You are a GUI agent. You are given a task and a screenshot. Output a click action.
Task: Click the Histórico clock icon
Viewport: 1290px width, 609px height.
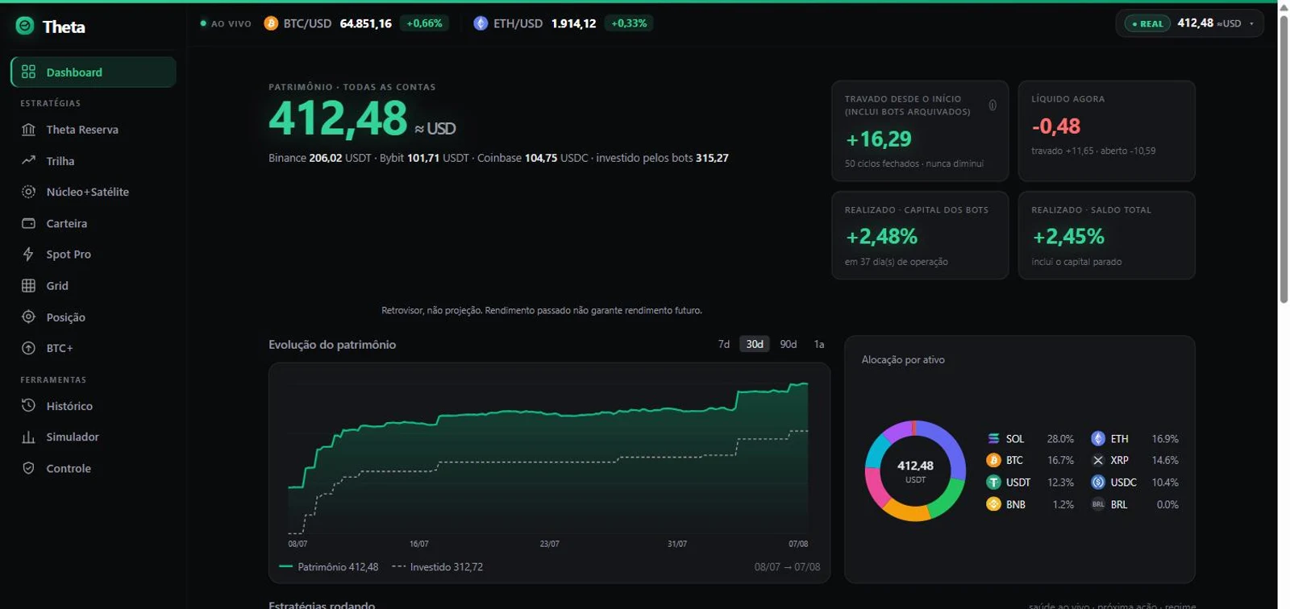tap(28, 405)
